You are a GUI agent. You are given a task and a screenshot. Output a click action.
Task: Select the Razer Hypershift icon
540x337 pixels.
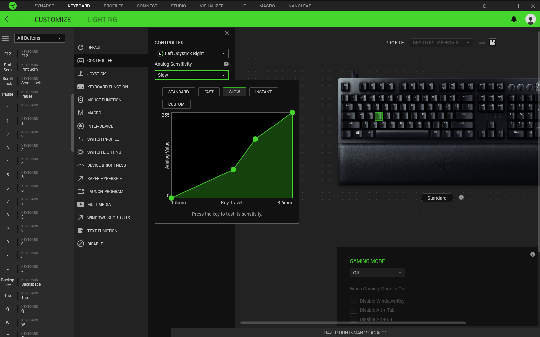tap(81, 178)
